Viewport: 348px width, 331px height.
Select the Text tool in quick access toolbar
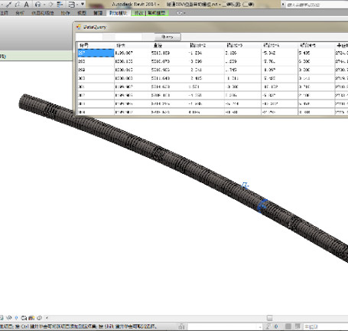coord(26,5)
